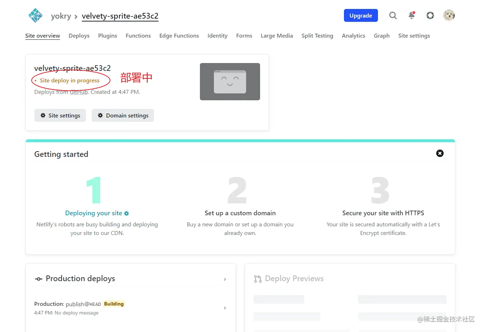Viewport: 484px width, 332px height.
Task: Open the Split Testing tab
Action: point(317,36)
